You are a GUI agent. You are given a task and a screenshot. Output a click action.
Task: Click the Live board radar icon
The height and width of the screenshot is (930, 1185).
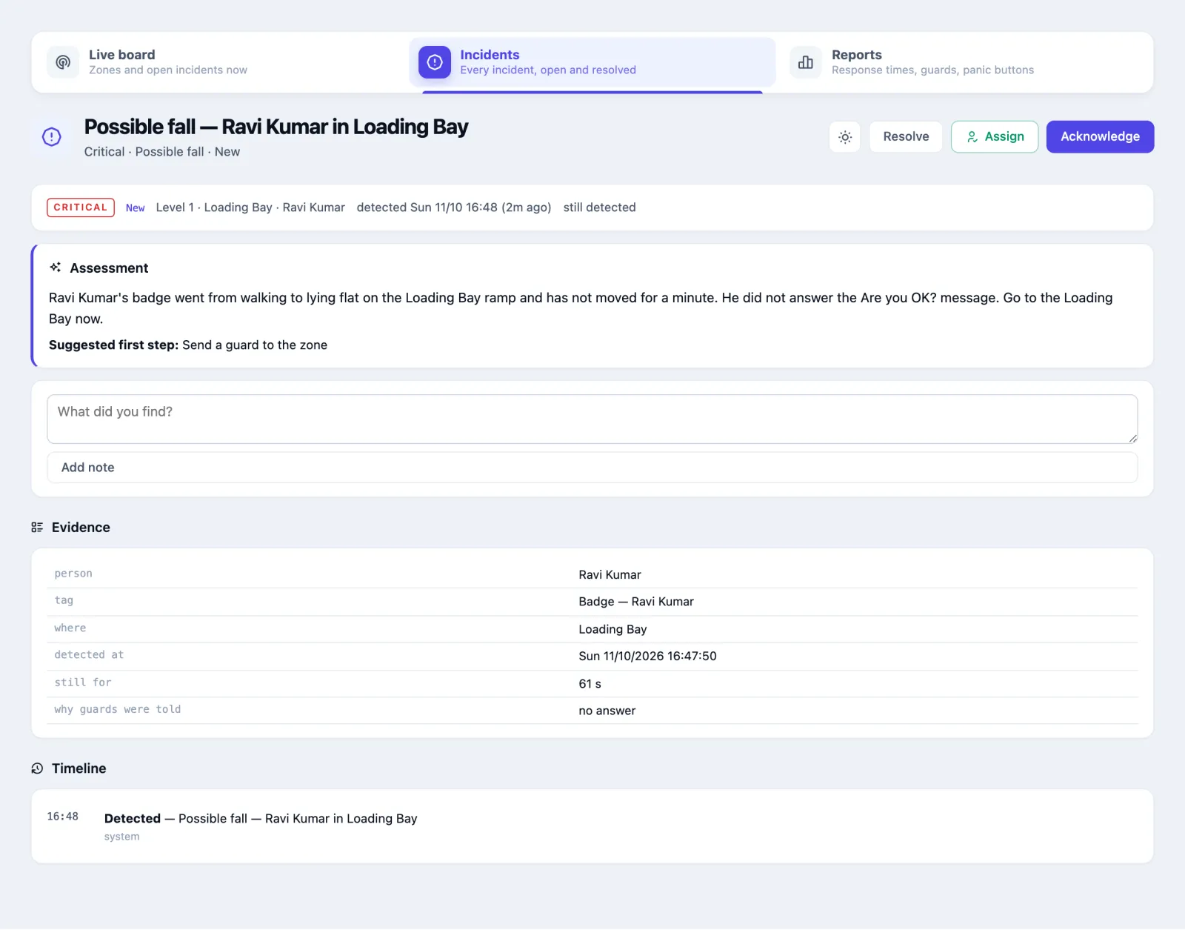(x=63, y=62)
